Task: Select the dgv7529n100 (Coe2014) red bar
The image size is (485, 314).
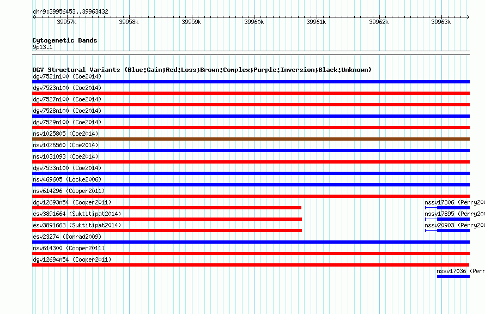Action: point(251,128)
